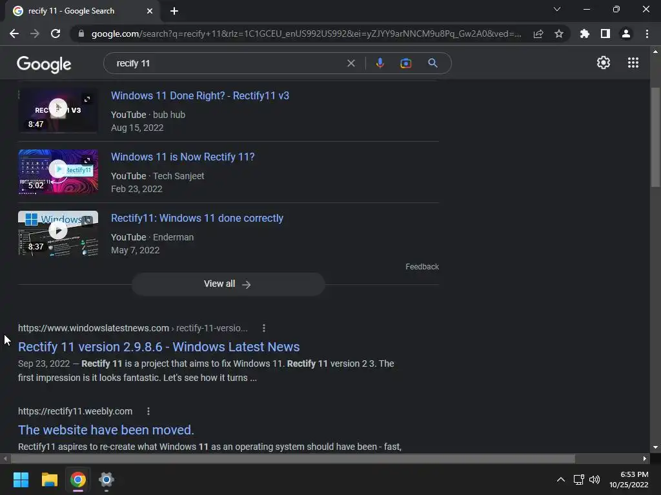This screenshot has width=661, height=495.
Task: Click the address bar URL
Action: 306,34
